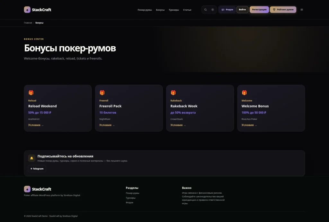This screenshot has height=222, width=329.
Task: Toggle the light/dark theme sun icon
Action: pyautogui.click(x=213, y=10)
